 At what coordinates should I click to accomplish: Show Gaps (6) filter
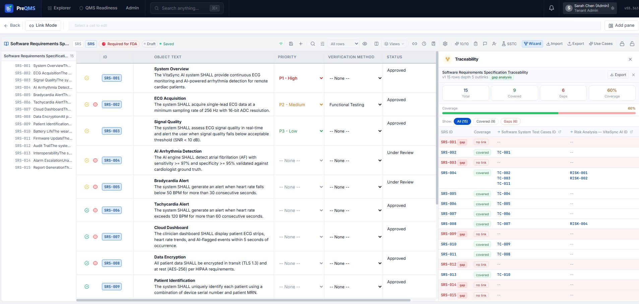(510, 122)
